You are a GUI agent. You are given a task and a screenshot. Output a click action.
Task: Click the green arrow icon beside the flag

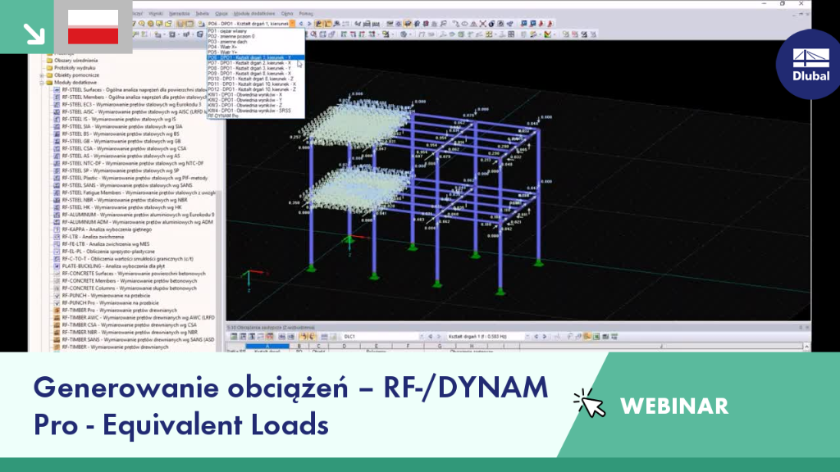34,33
